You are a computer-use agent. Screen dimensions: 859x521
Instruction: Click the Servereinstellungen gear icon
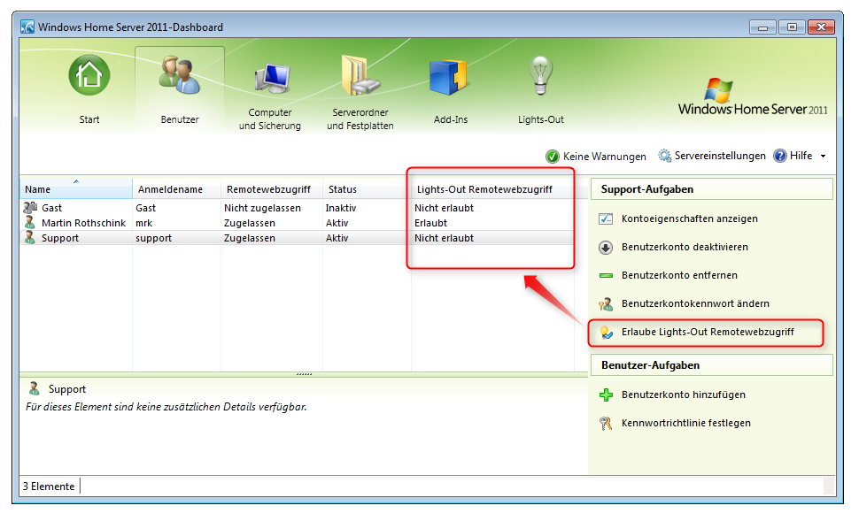pos(664,156)
